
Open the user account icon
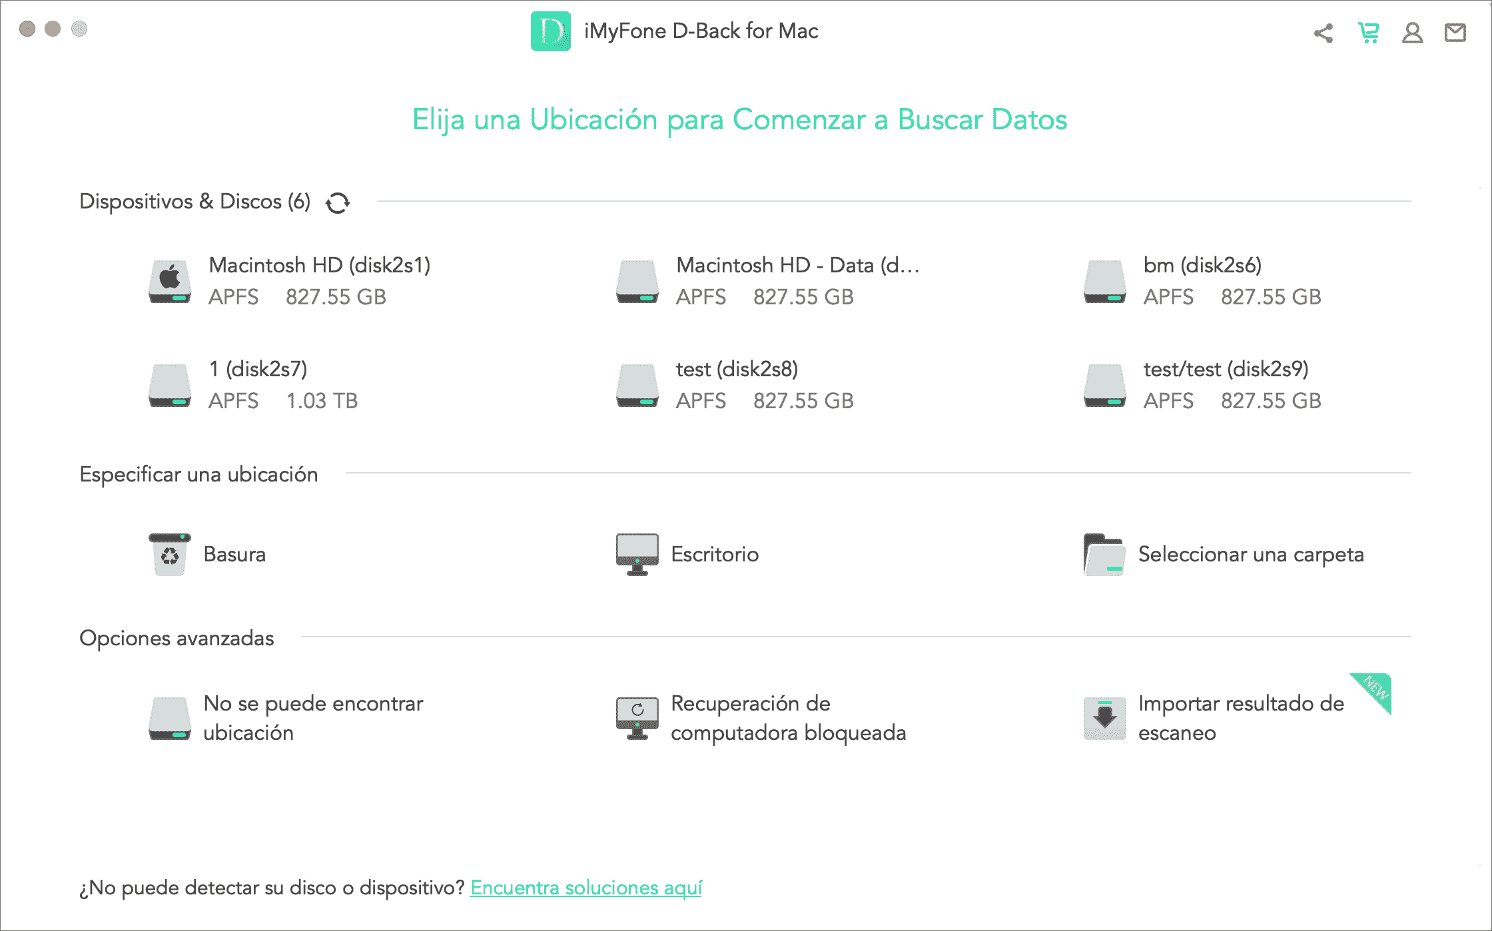1412,33
